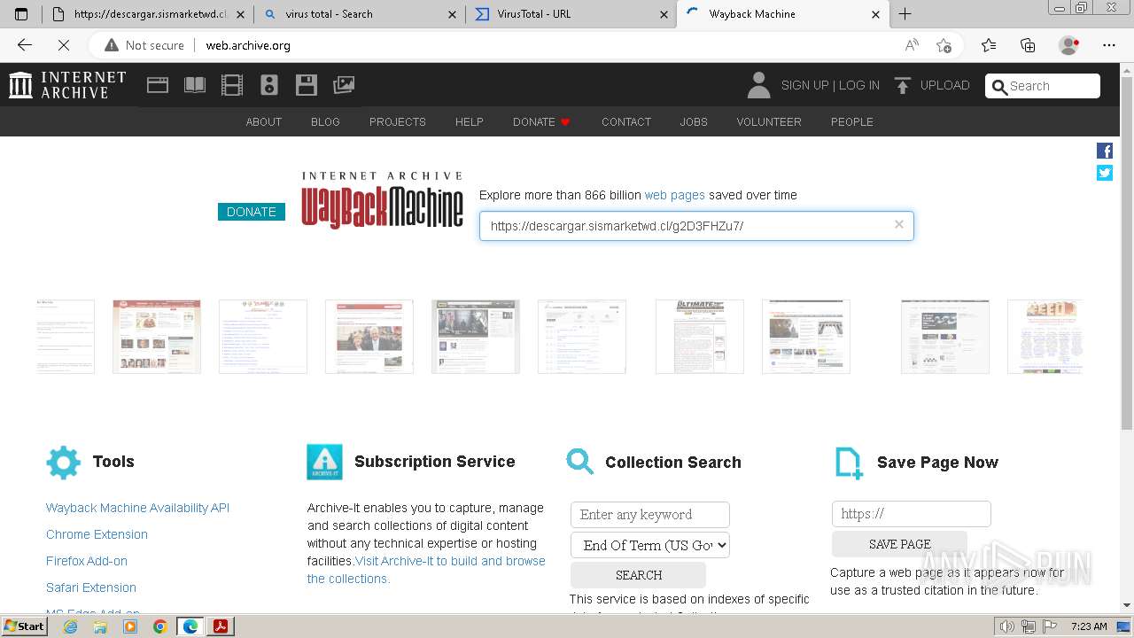
Task: Click the Ultimate site thumbnail
Action: (x=700, y=337)
